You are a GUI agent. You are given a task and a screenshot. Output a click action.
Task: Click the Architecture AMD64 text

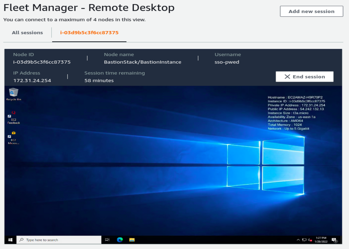pos(285,121)
